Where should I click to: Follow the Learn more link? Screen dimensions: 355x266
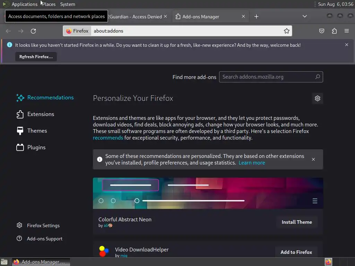[252, 163]
